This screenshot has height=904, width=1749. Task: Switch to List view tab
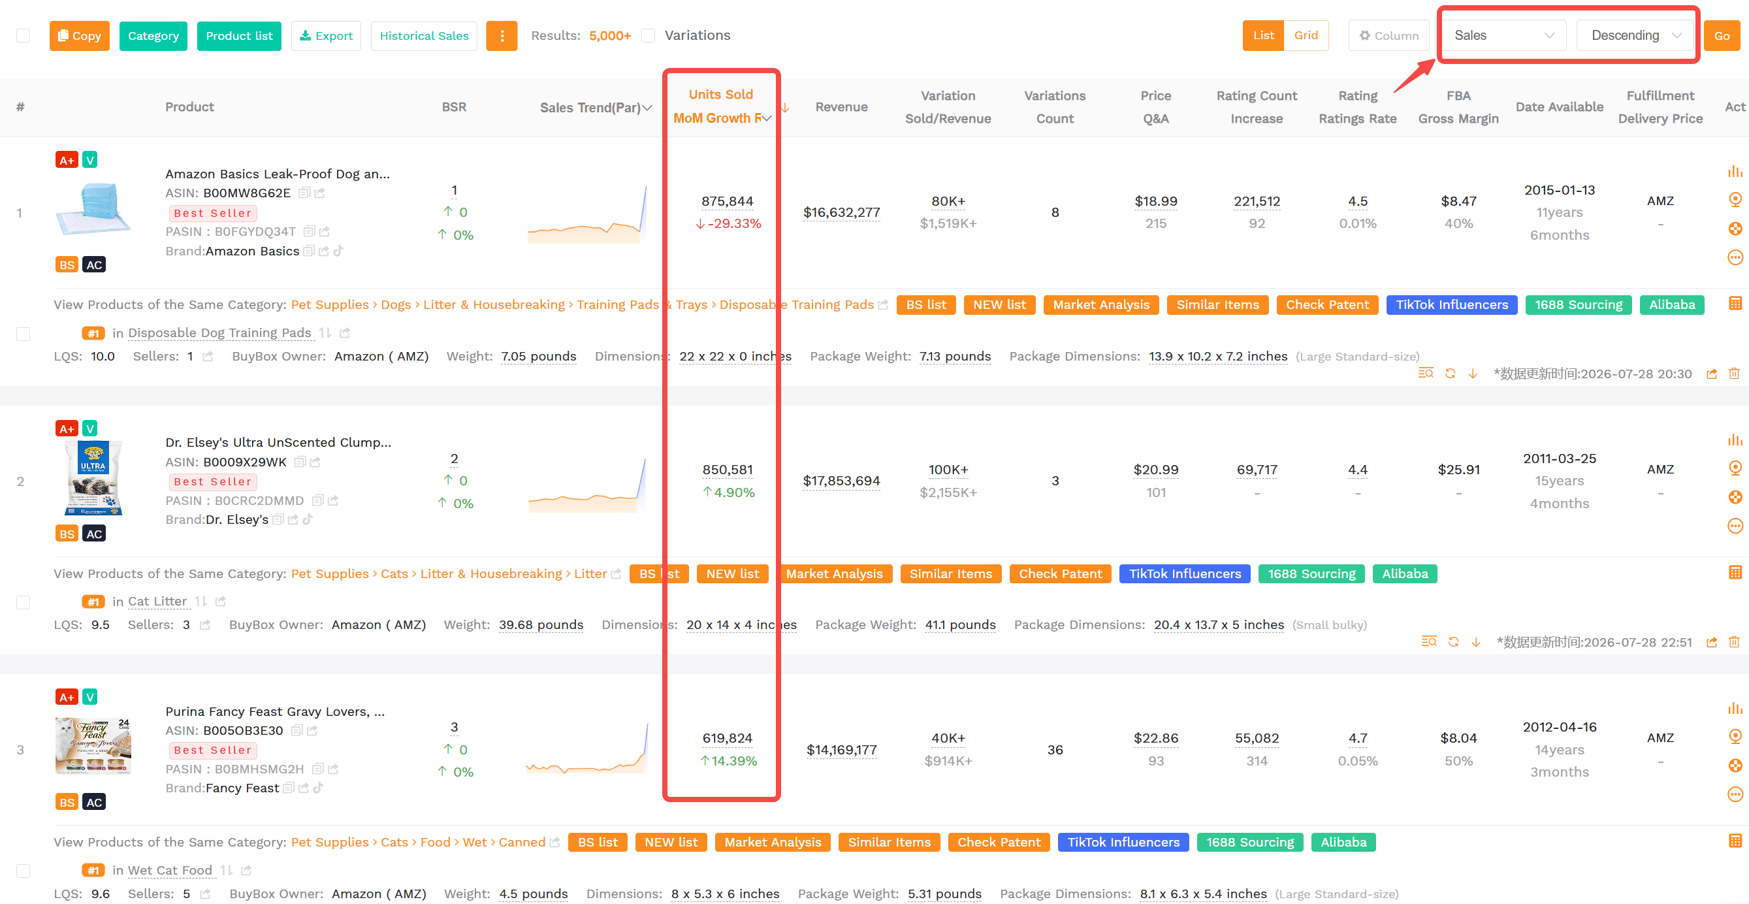coord(1263,35)
